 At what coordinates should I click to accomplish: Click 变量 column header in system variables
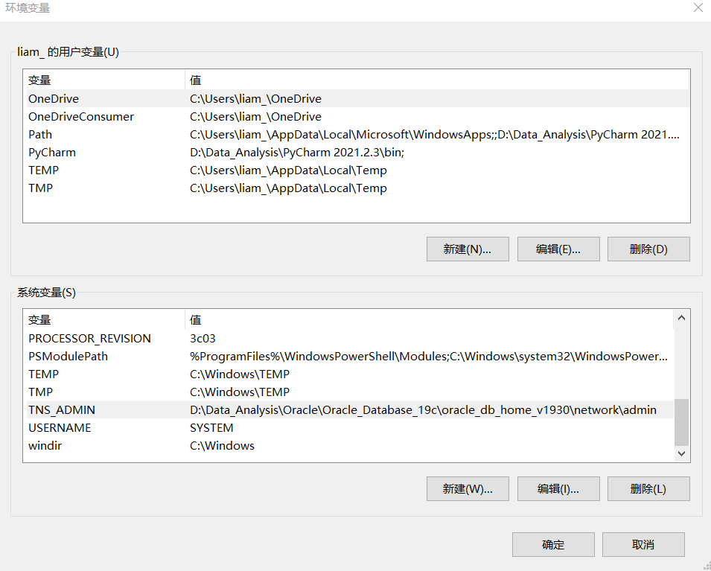(104, 319)
